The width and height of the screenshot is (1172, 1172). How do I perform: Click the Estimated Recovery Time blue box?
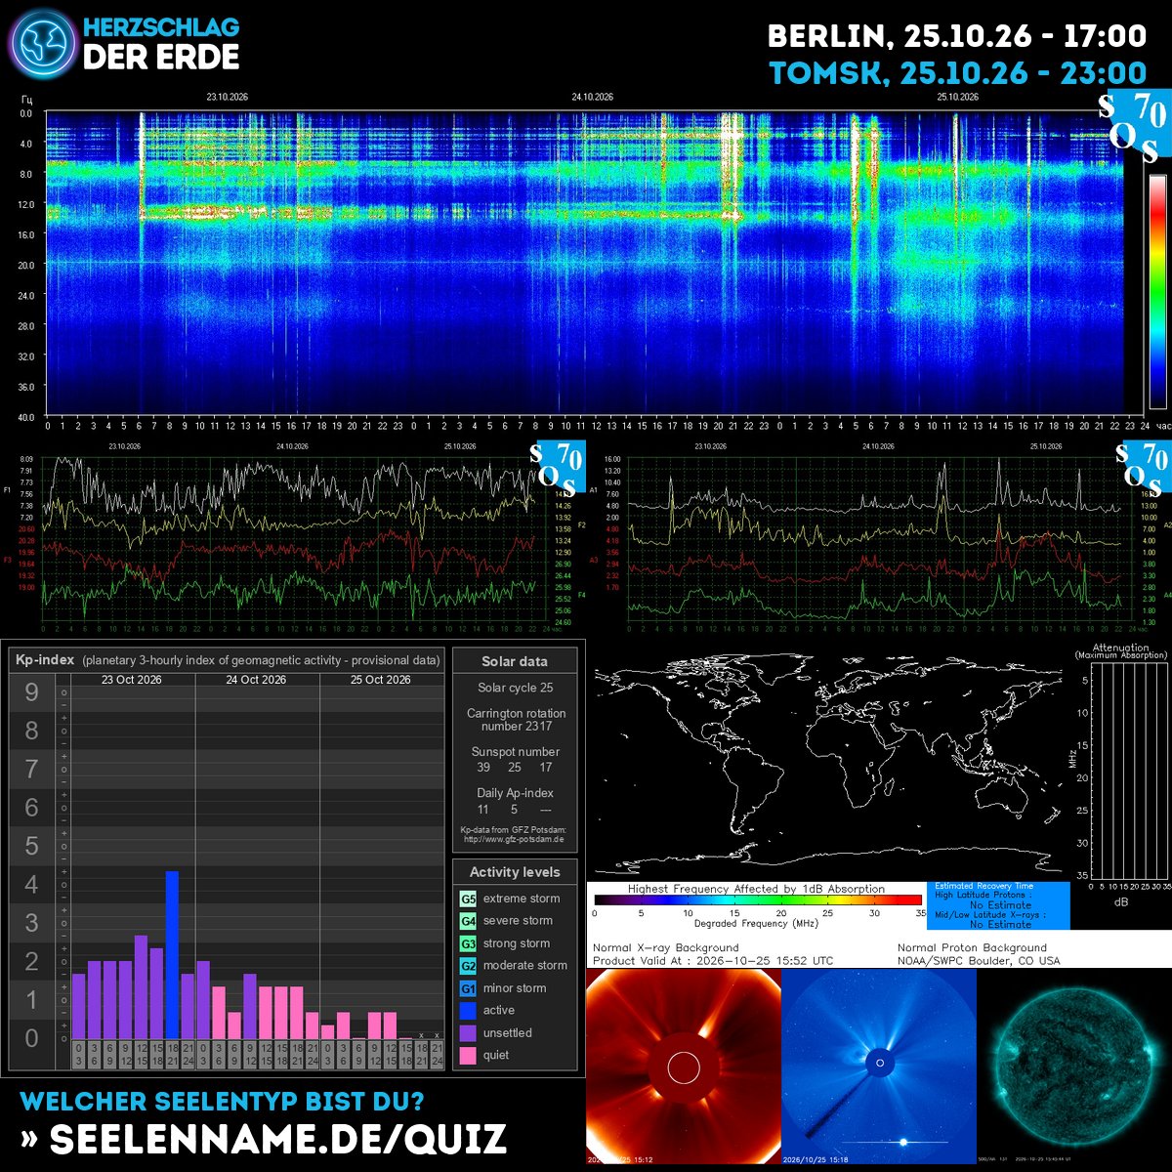[996, 905]
